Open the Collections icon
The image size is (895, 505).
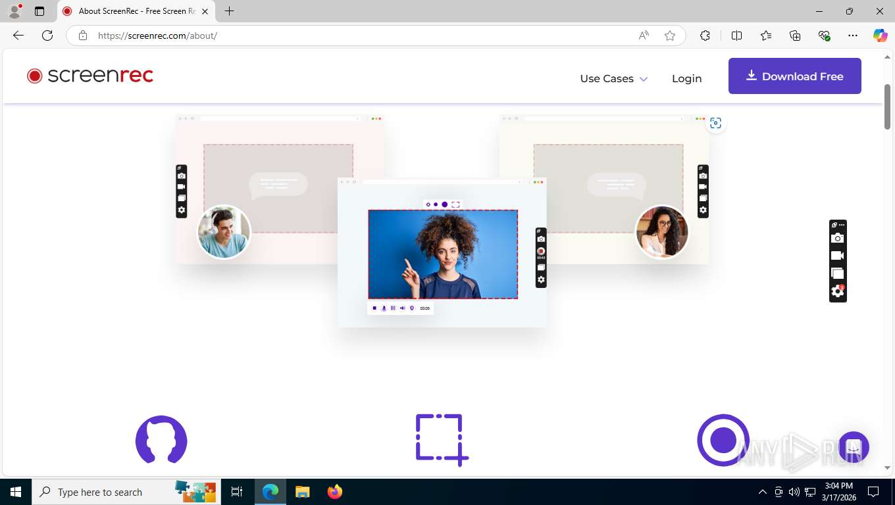(795, 36)
